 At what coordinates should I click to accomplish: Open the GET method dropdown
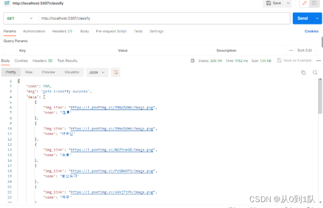click(20, 18)
